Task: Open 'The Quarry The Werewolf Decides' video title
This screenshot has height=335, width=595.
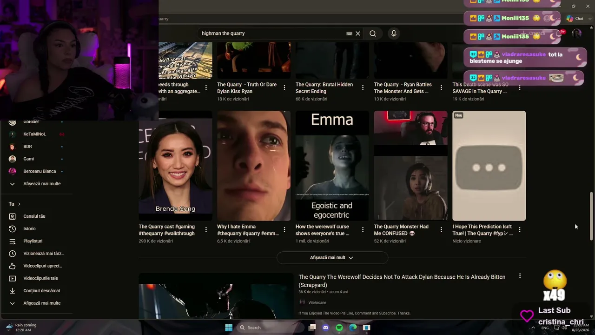Action: pos(402,281)
